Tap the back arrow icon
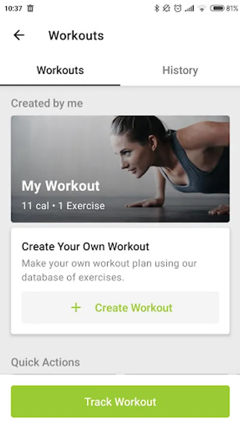 coord(19,35)
